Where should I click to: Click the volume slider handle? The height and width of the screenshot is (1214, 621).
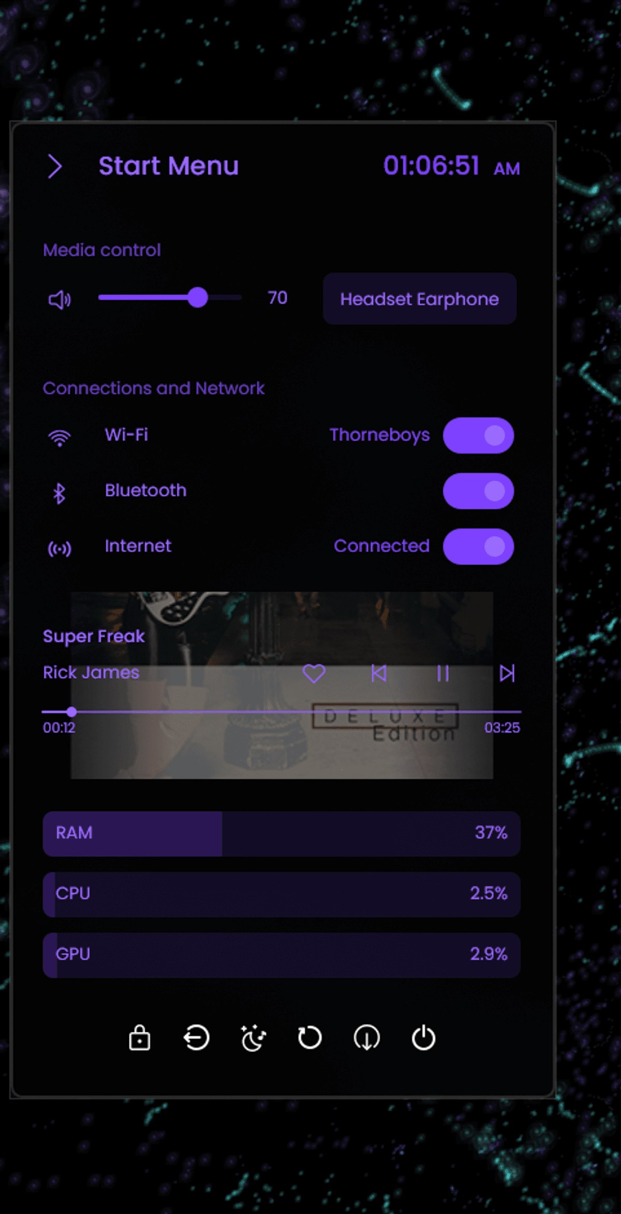198,298
